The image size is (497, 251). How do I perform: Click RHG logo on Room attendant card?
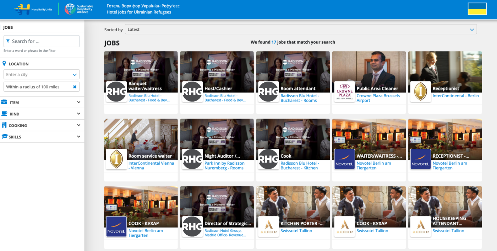(x=268, y=92)
